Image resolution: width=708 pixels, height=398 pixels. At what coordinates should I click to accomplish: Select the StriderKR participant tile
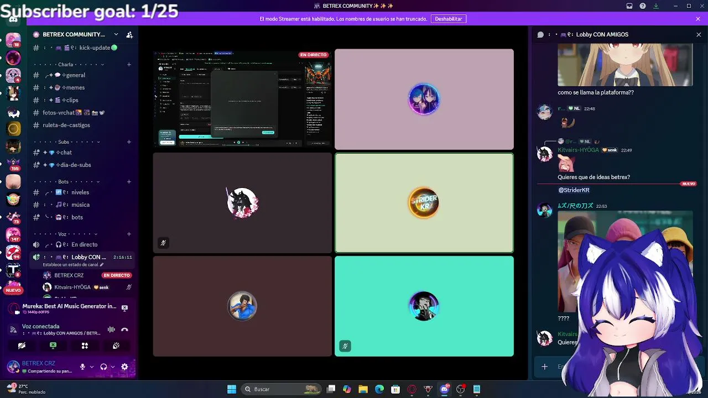click(x=424, y=202)
